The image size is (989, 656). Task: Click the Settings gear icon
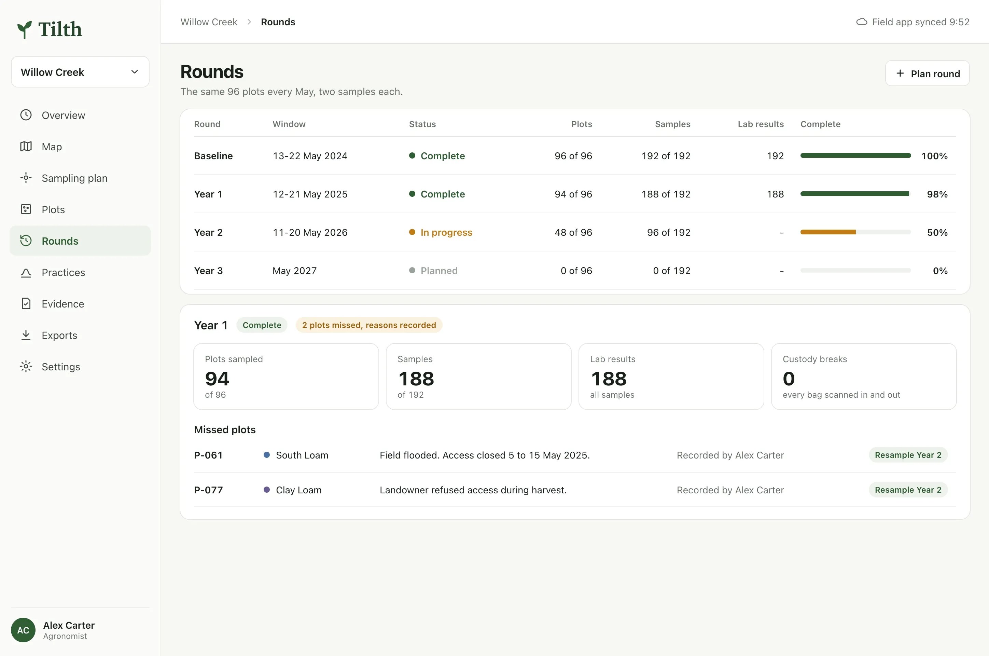[x=26, y=367]
